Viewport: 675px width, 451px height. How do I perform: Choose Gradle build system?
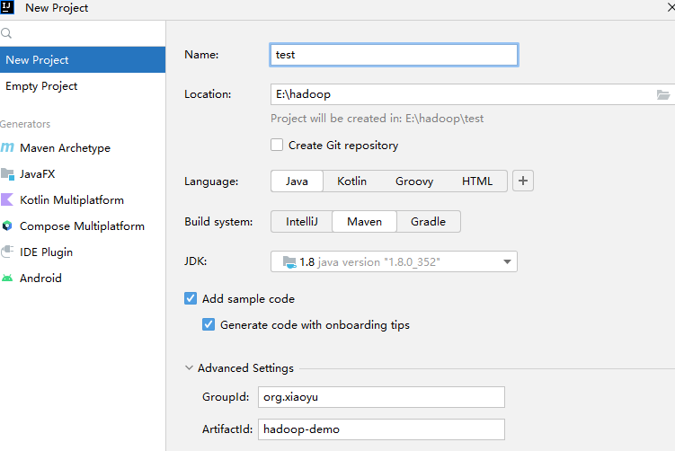(428, 222)
